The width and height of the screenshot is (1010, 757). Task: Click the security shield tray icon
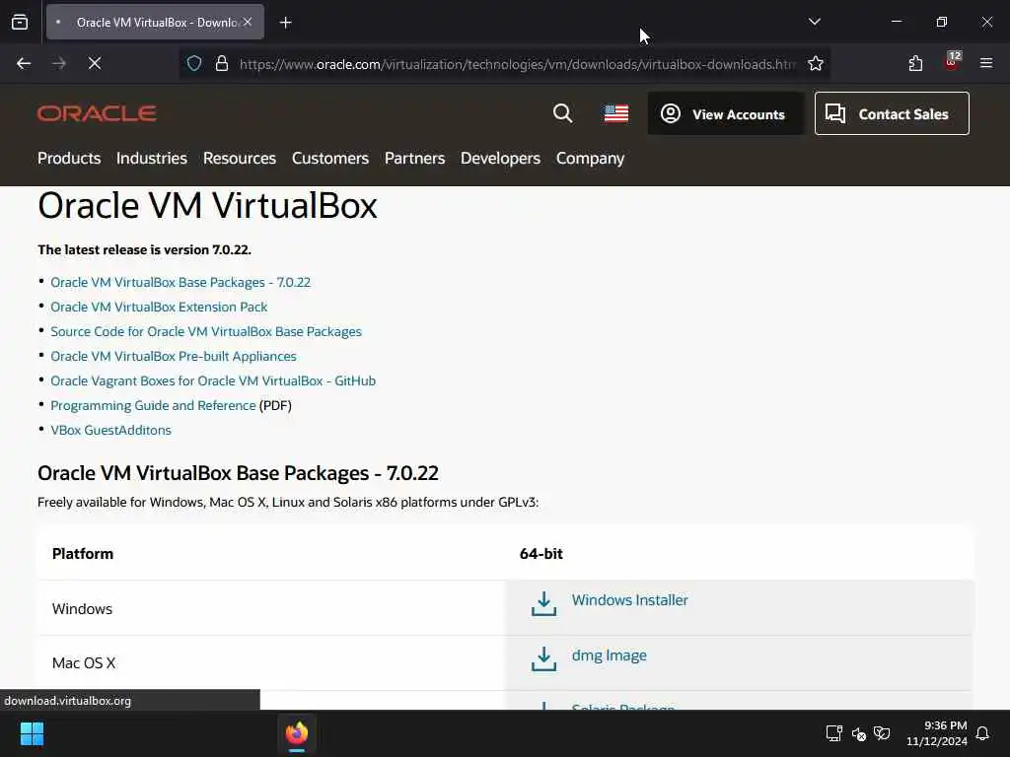(883, 733)
